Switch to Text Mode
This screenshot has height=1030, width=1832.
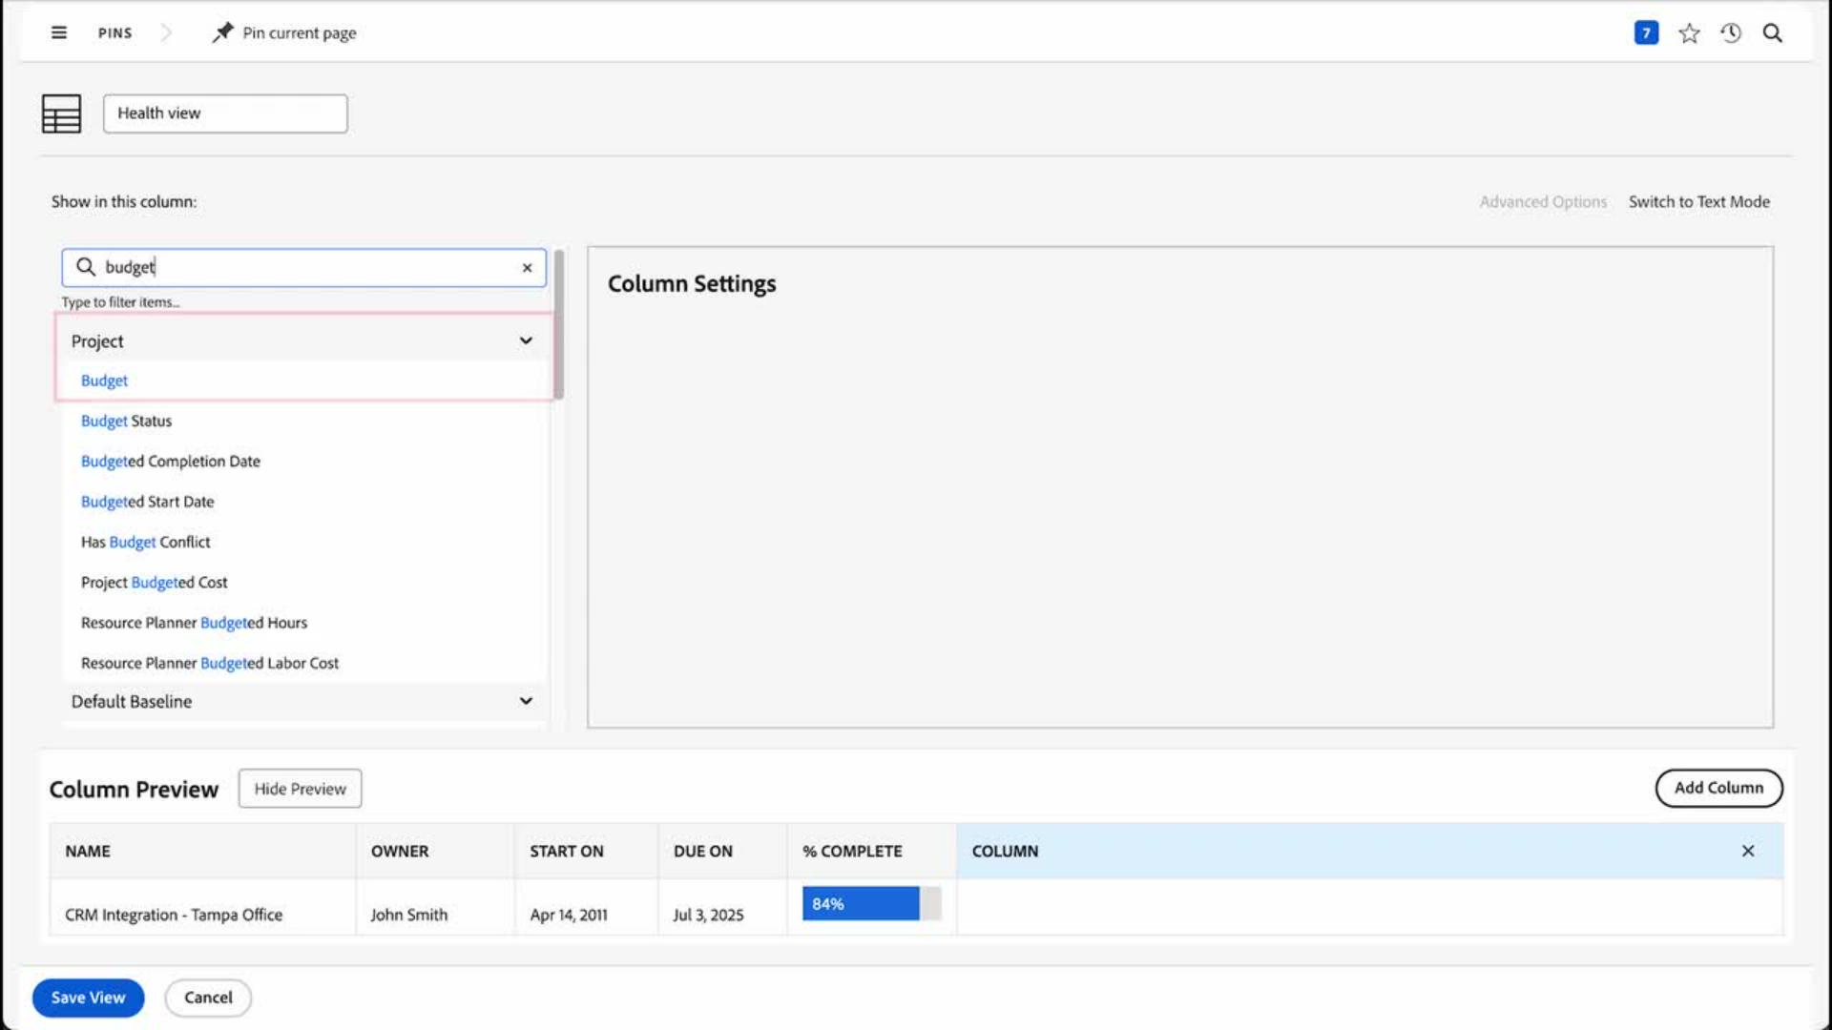coord(1698,201)
